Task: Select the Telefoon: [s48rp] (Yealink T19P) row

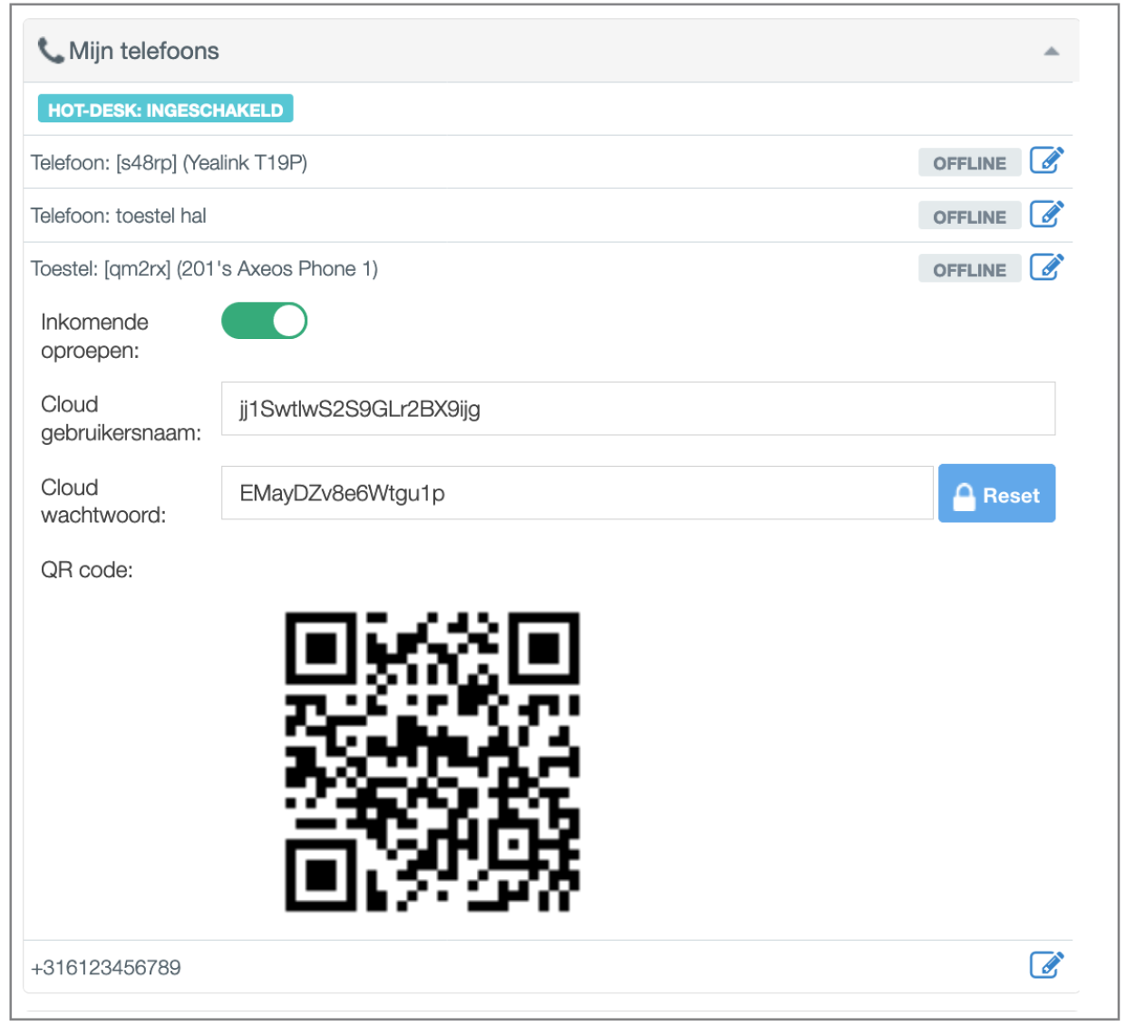Action: (x=170, y=163)
